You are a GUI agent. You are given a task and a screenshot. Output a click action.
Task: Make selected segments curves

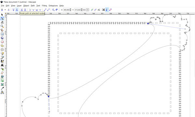tap(48, 10)
